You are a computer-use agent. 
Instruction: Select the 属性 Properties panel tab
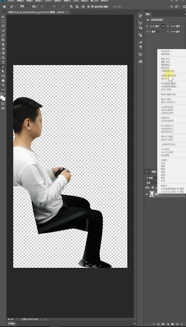click(148, 14)
